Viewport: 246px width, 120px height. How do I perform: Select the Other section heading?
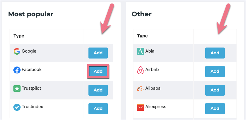pos(141,14)
